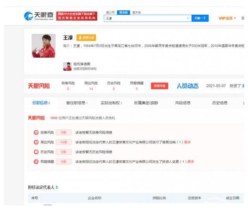Click the 天眼风险 logo in the summary bar
The height and width of the screenshot is (213, 248).
(39, 86)
